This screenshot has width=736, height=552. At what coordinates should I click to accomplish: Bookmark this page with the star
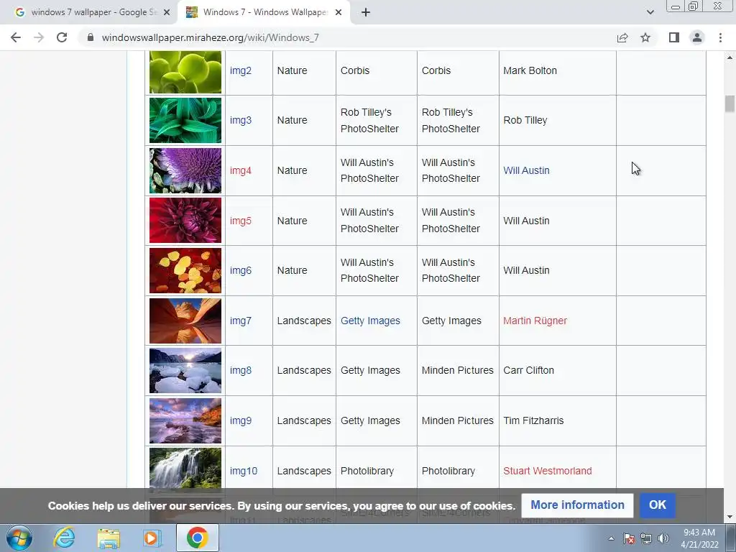click(x=645, y=37)
